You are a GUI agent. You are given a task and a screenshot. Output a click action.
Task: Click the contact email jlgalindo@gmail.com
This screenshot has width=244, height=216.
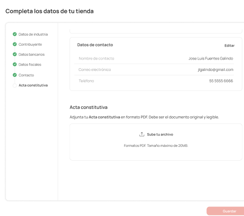click(216, 70)
